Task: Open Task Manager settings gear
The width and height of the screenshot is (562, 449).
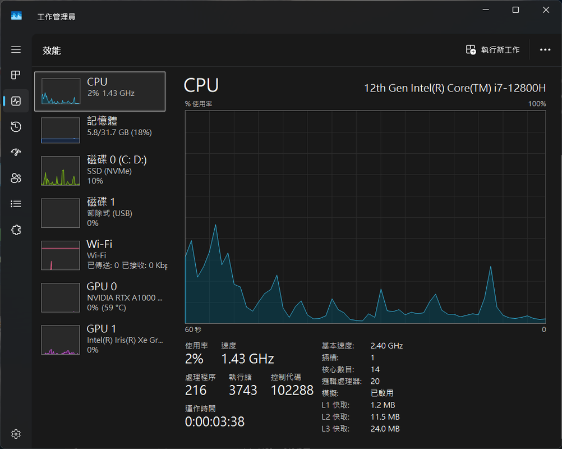Action: click(16, 434)
